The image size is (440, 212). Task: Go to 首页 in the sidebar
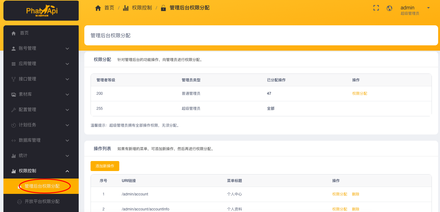tap(24, 33)
